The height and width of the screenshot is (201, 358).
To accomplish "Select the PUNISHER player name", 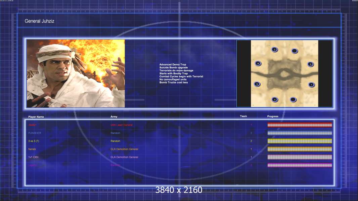I will 35,133.
